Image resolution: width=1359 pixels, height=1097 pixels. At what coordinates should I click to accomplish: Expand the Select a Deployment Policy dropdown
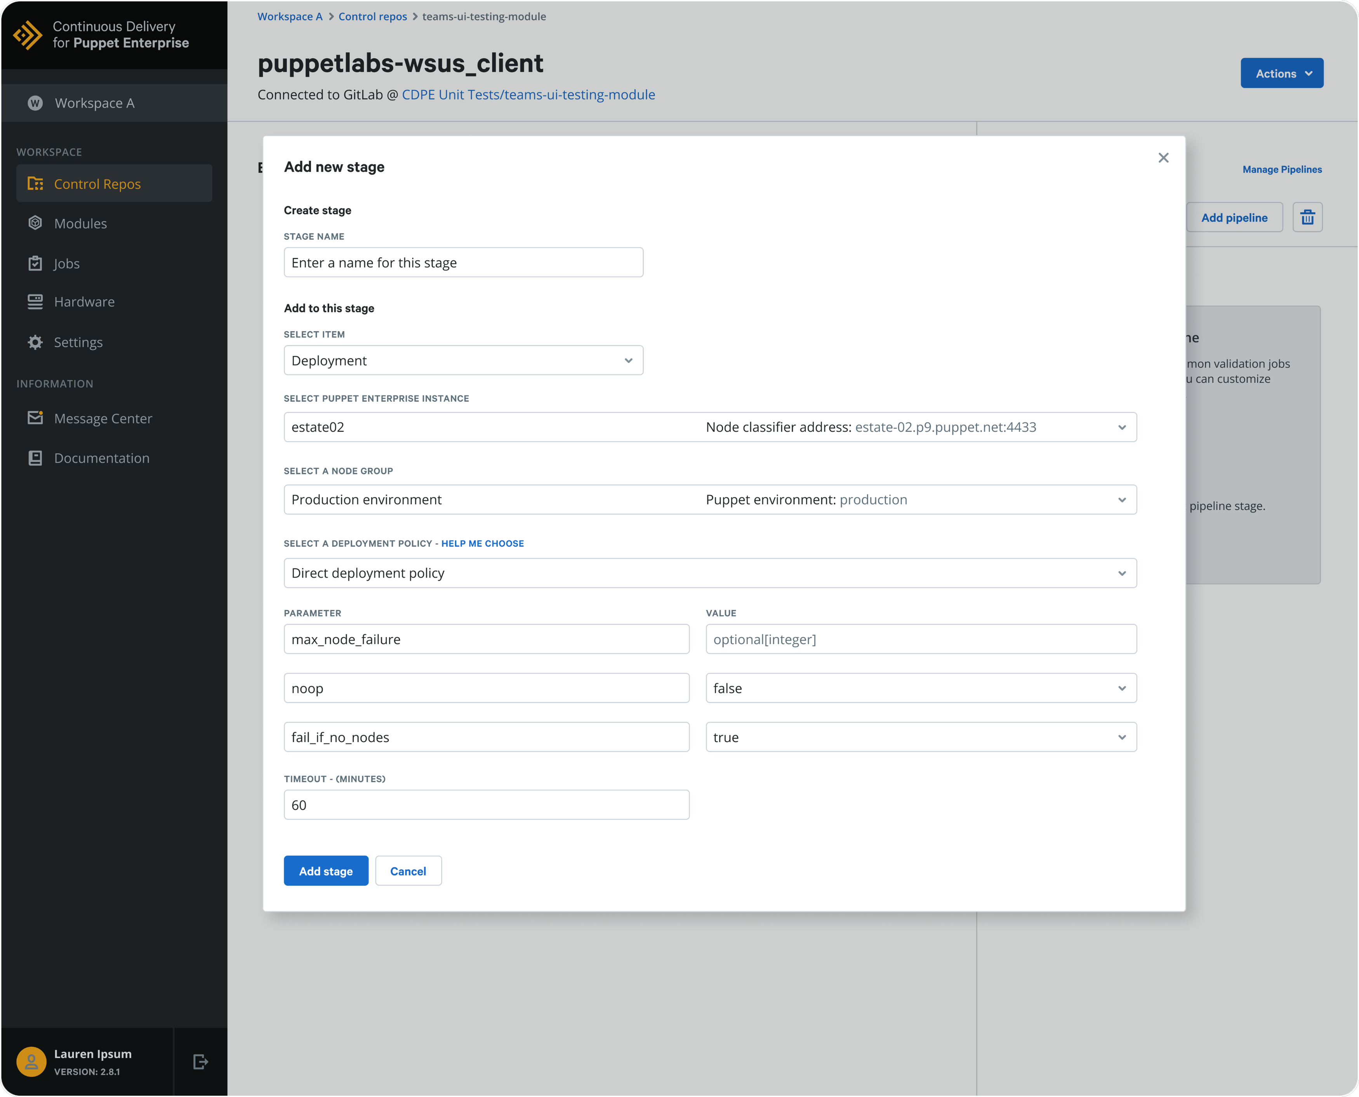point(1123,572)
